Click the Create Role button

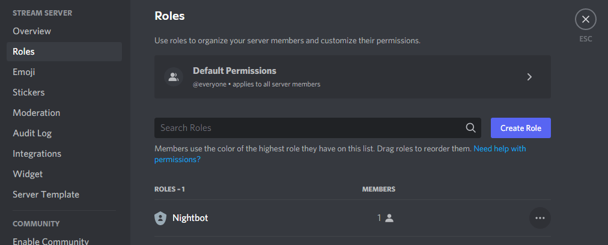[x=521, y=128]
